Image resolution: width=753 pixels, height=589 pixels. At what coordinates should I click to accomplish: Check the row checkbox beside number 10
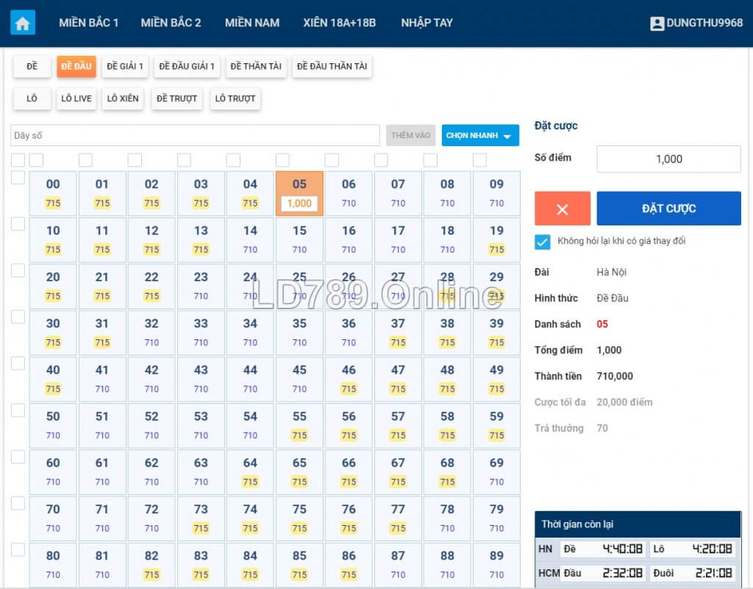[18, 223]
